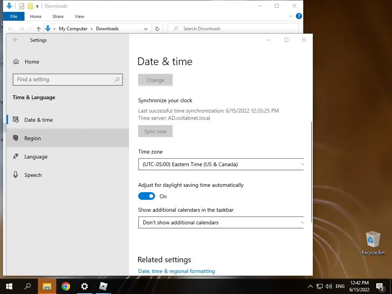The image size is (392, 294).
Task: Expand the File Explorer ribbon chevron
Action: pos(290,16)
